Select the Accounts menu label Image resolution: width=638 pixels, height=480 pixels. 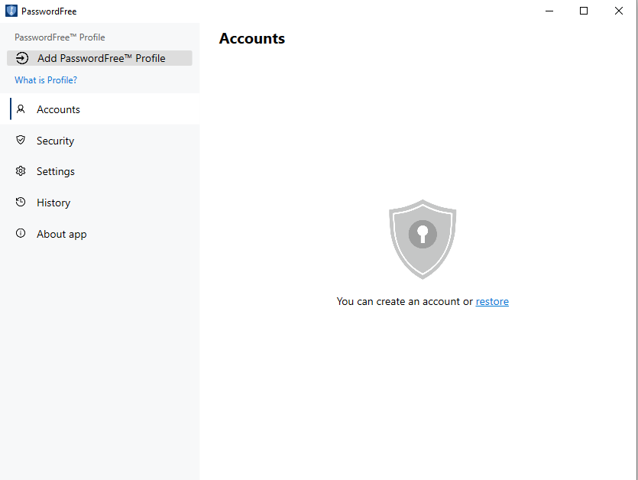[58, 109]
